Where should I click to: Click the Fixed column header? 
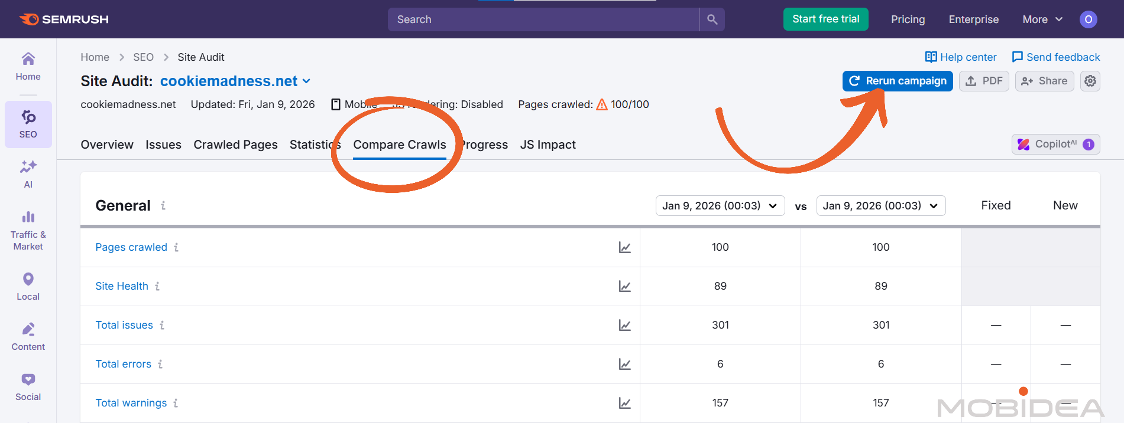coord(996,205)
